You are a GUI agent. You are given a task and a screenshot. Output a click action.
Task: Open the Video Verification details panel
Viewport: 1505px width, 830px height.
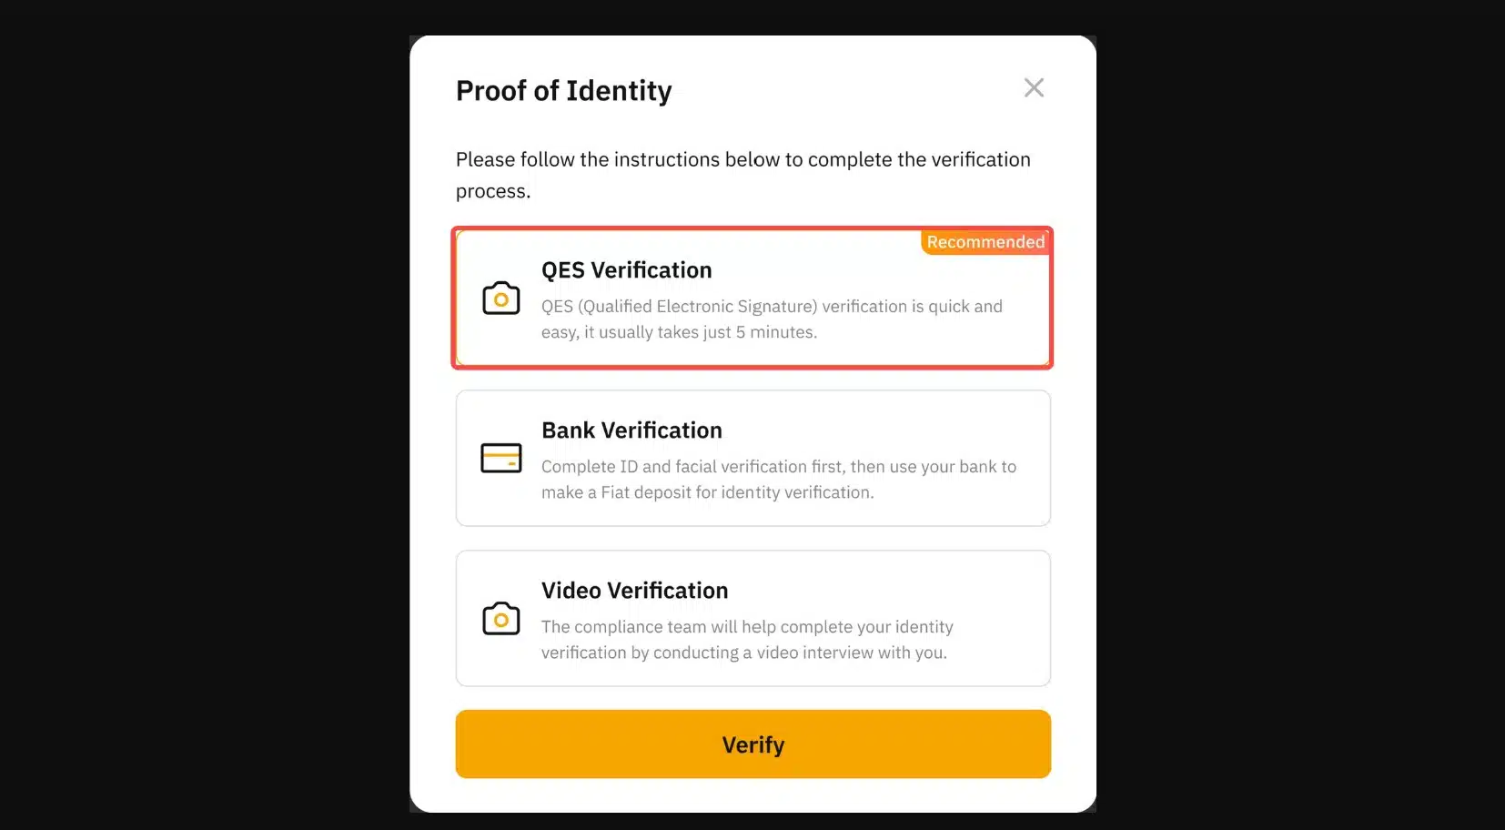[752, 619]
